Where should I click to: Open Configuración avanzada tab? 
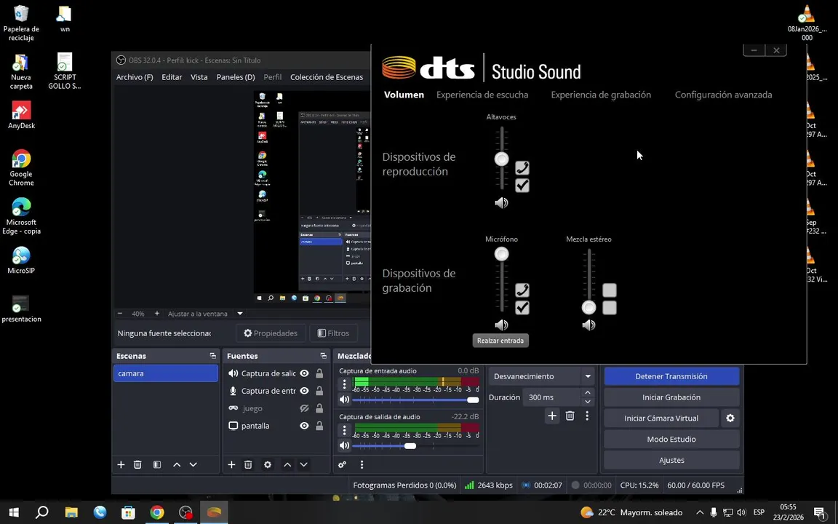pyautogui.click(x=723, y=95)
